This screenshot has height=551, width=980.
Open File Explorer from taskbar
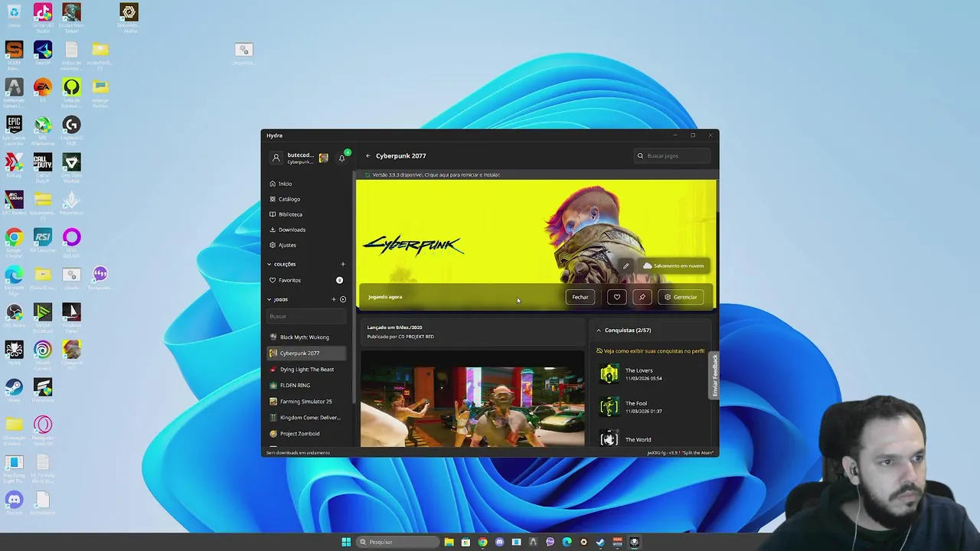click(x=449, y=542)
